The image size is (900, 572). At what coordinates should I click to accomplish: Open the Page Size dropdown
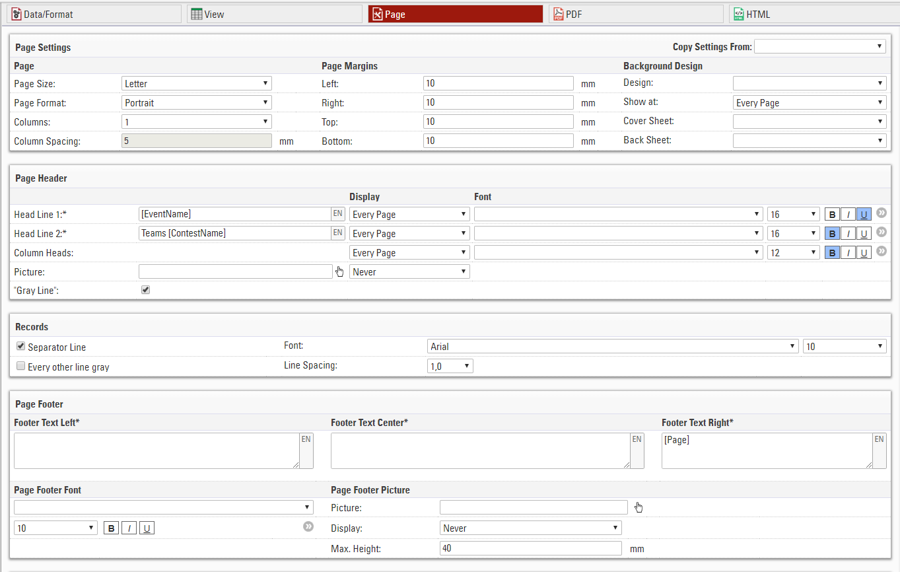tap(197, 83)
